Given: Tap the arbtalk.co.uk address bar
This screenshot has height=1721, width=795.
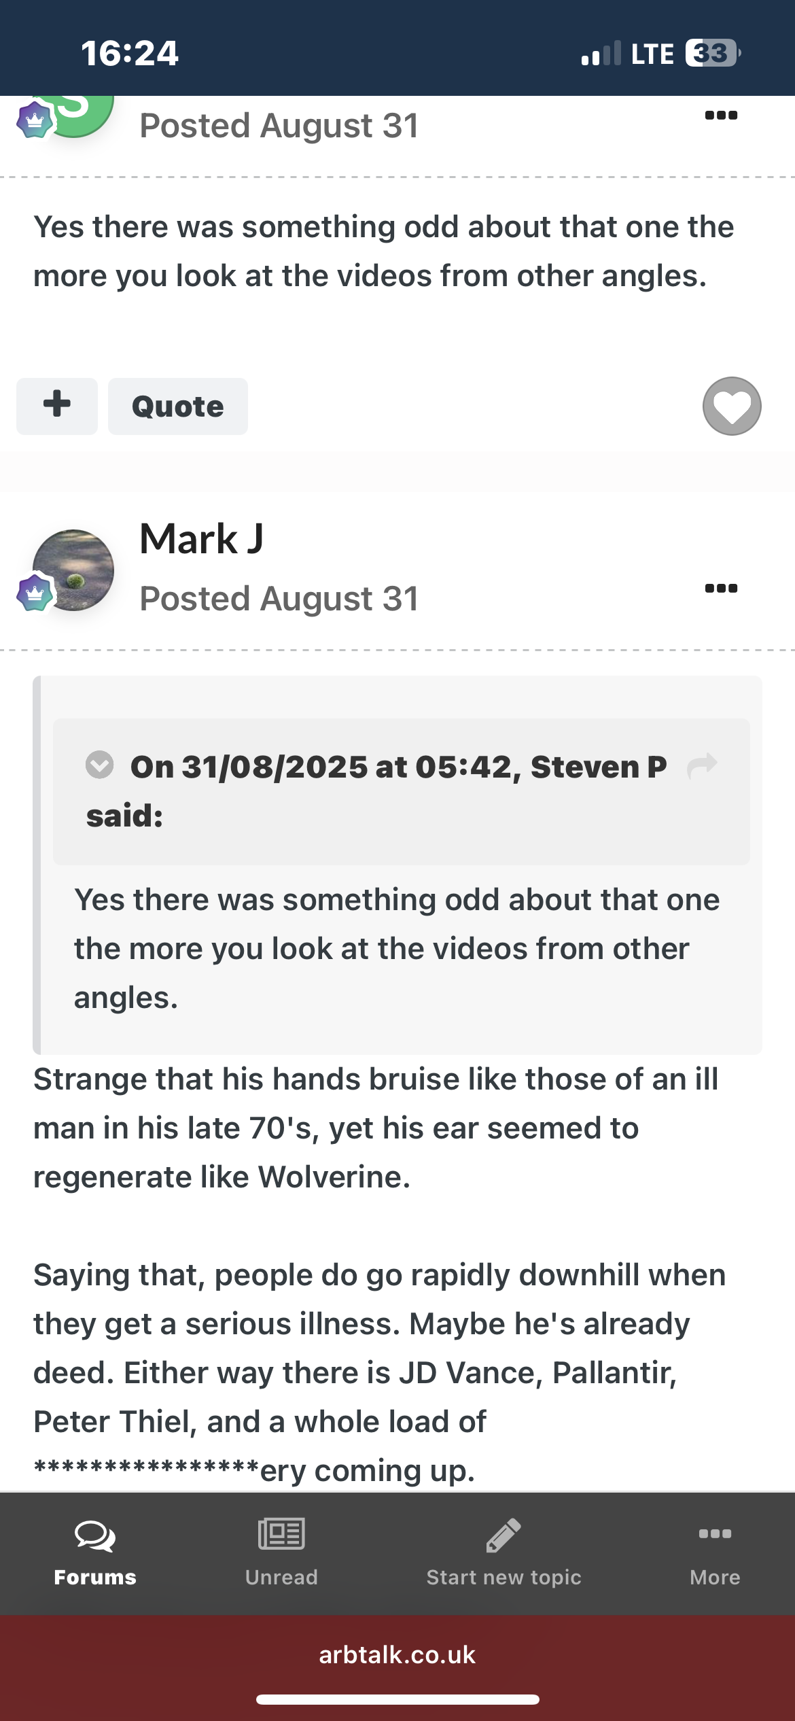Looking at the screenshot, I should [397, 1654].
